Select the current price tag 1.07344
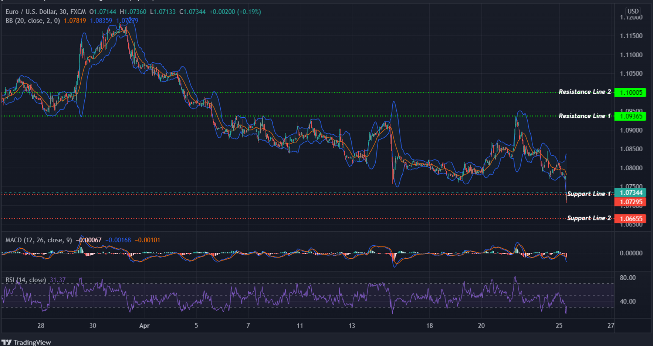 [630, 192]
